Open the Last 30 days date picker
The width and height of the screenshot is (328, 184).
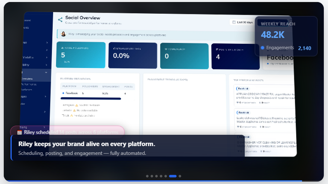[x=242, y=22]
